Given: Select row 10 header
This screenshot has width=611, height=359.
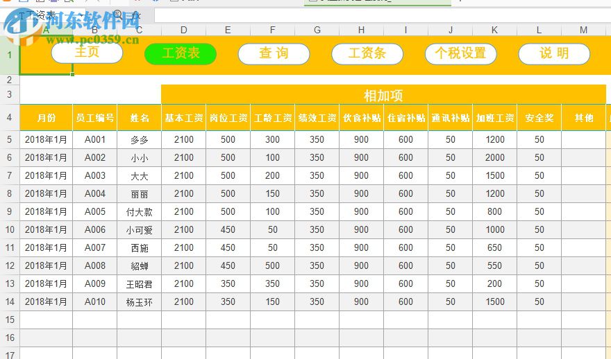Looking at the screenshot, I should click(x=9, y=230).
